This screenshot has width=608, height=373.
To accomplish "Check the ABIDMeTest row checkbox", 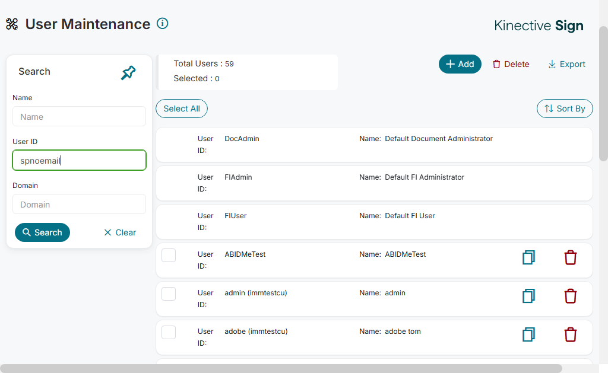I will [169, 255].
